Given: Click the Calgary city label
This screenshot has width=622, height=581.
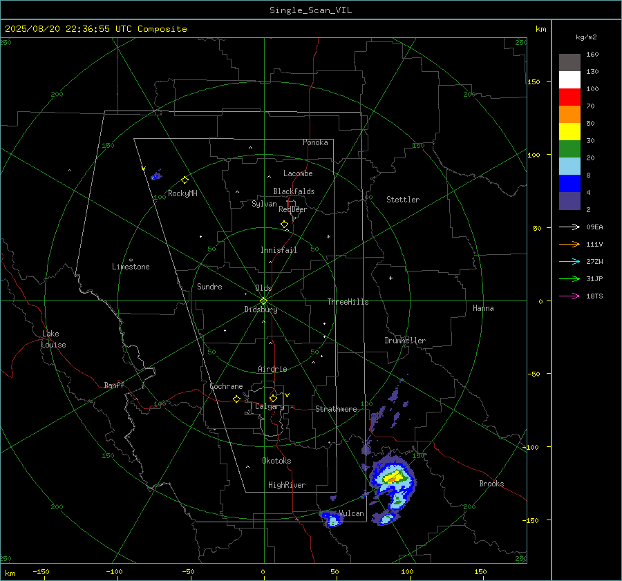Looking at the screenshot, I should (270, 406).
